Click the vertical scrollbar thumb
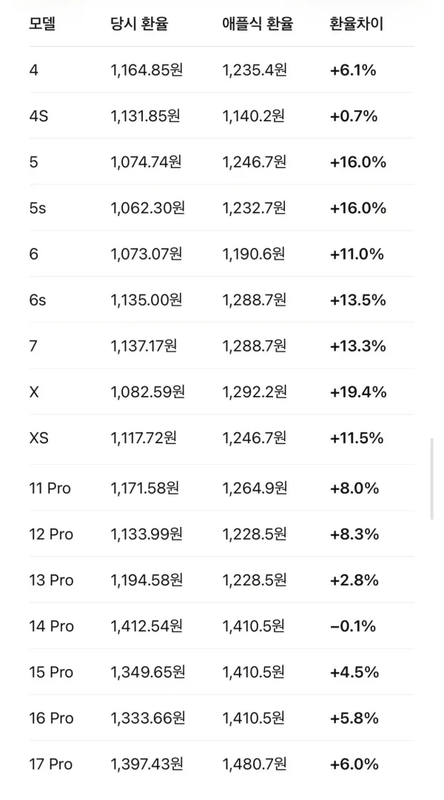444x800 pixels. click(431, 479)
